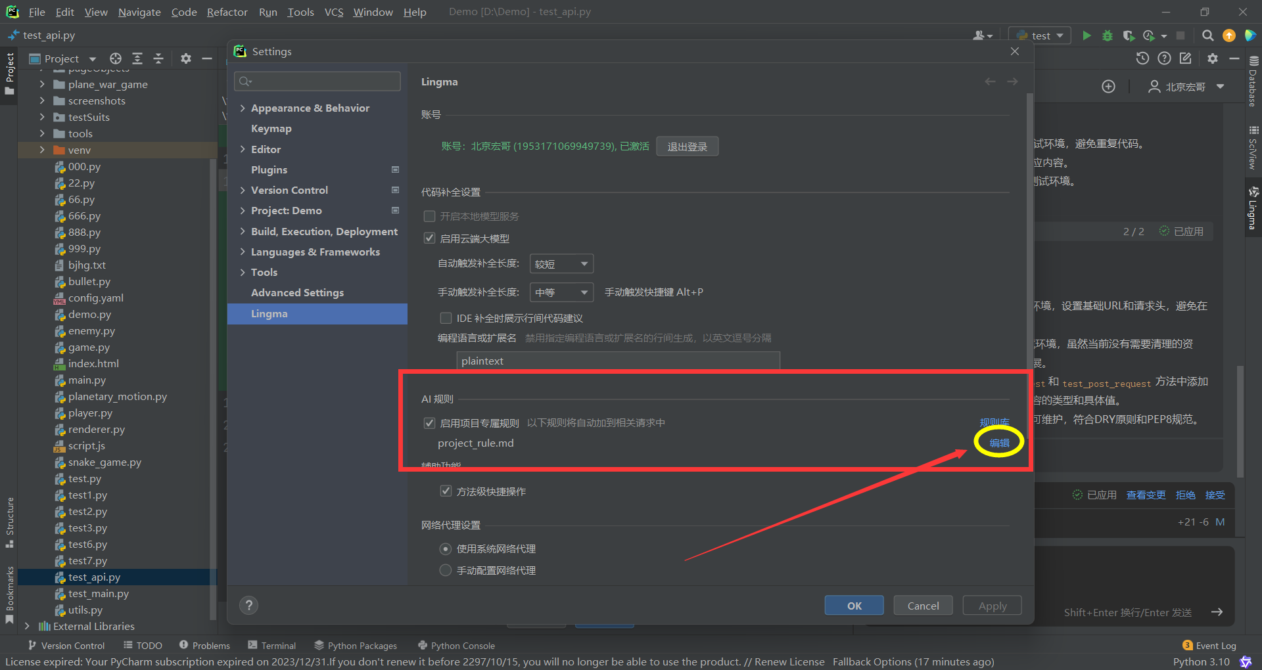Select Advanced Settings in the Settings list
Screen dimensions: 1262x670
pyautogui.click(x=297, y=292)
